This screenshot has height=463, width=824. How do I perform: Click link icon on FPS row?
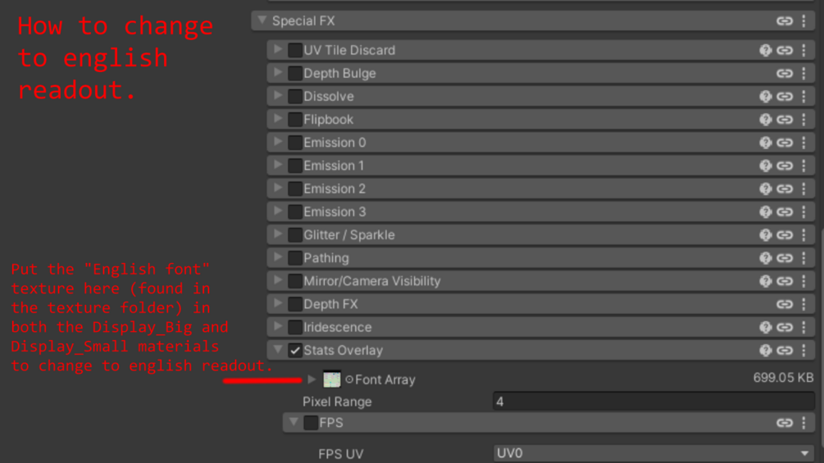tap(785, 423)
